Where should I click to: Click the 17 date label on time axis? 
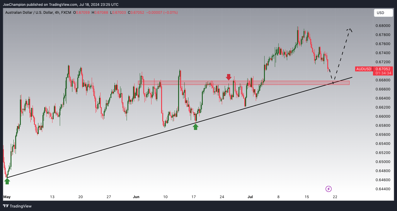point(194,197)
